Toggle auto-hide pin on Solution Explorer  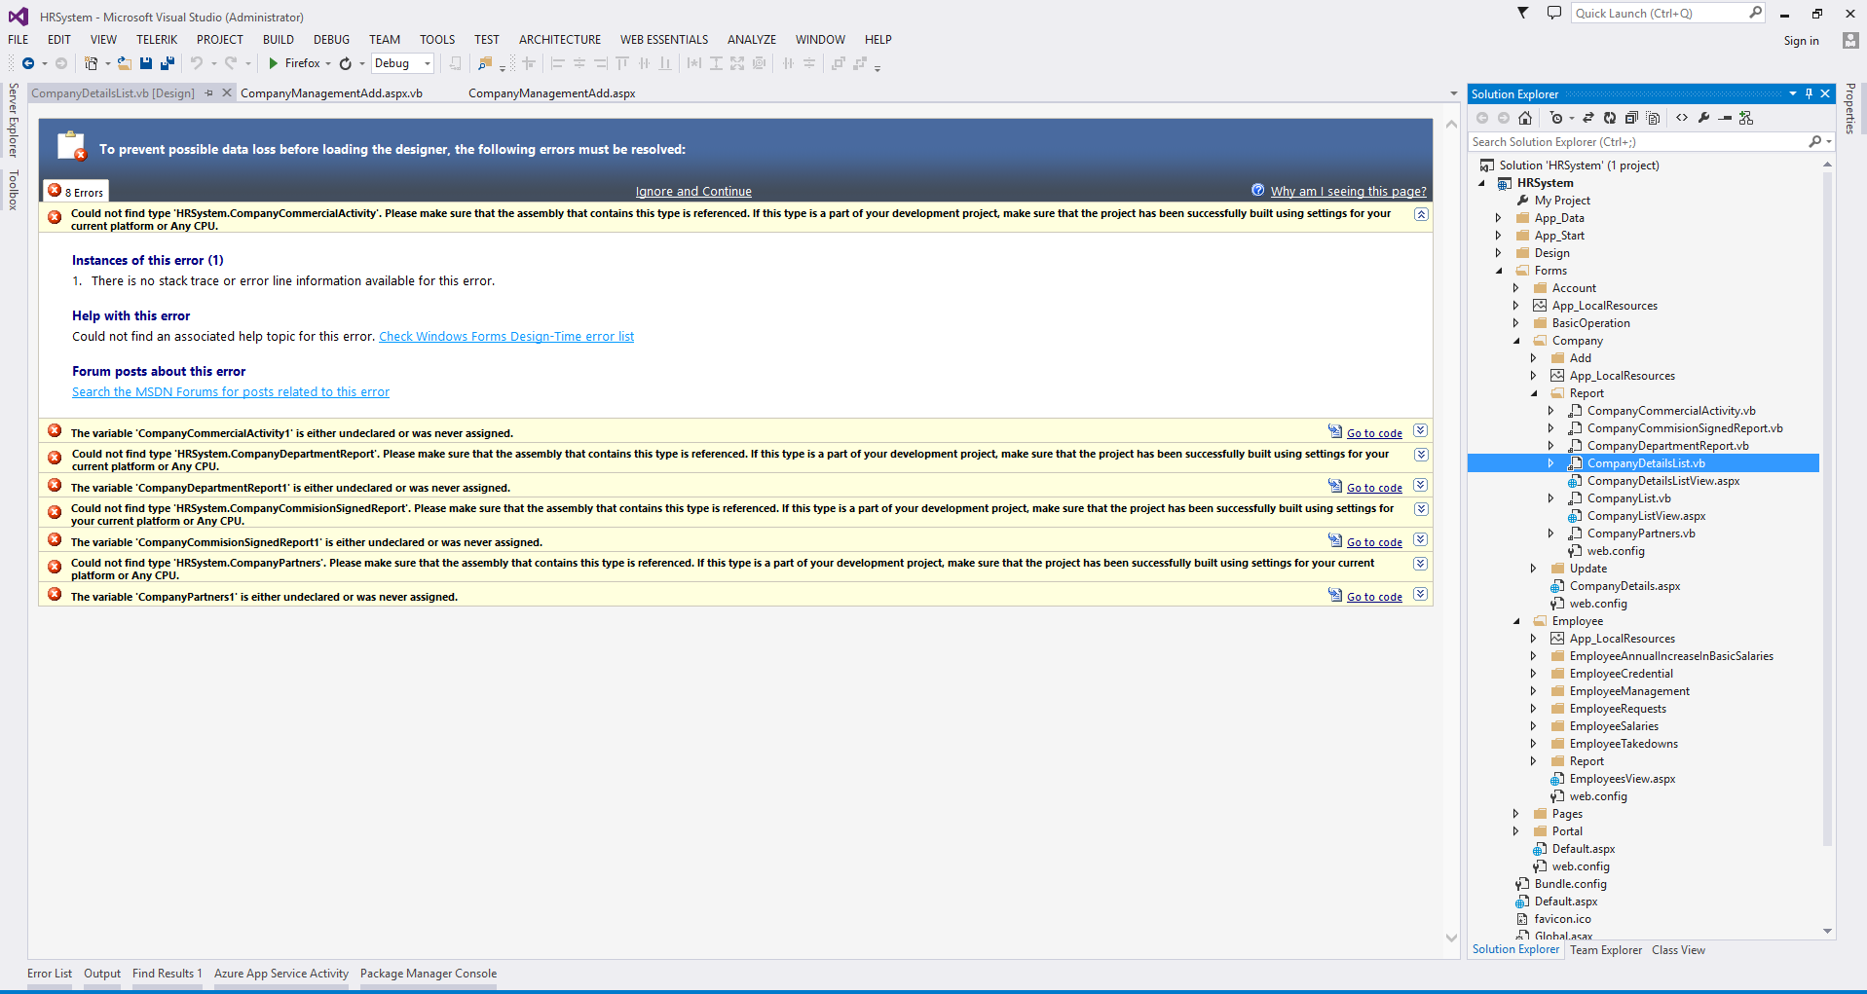click(x=1809, y=93)
